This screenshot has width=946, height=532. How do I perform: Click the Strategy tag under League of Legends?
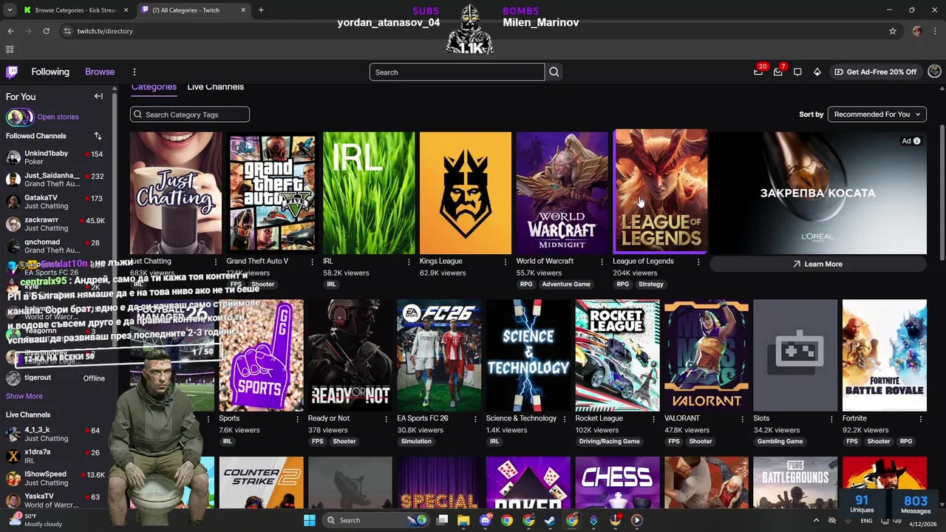(651, 284)
